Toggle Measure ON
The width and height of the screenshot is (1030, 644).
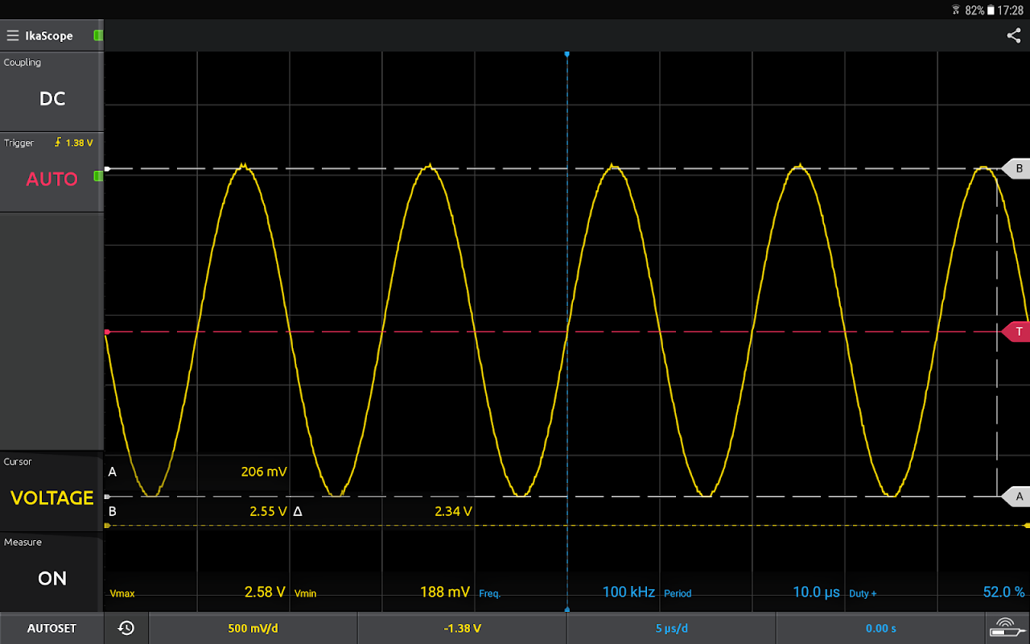tap(52, 572)
